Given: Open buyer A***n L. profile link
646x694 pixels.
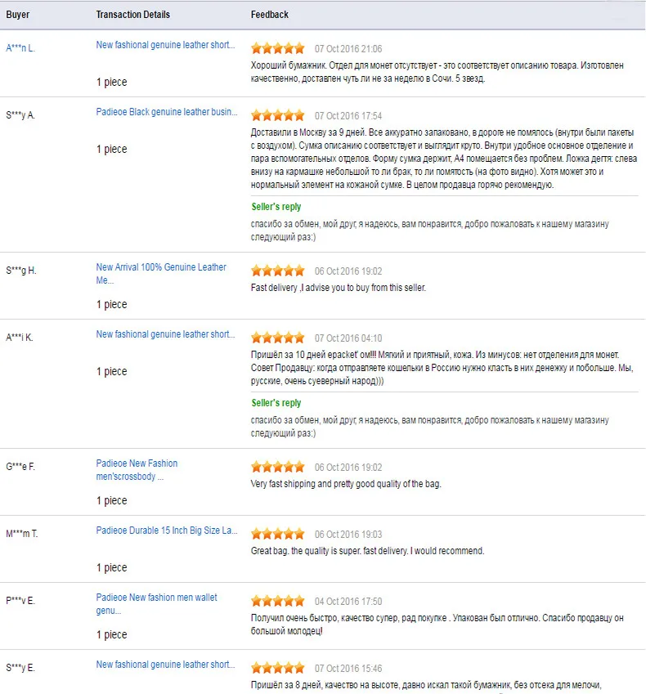Looking at the screenshot, I should (x=20, y=48).
